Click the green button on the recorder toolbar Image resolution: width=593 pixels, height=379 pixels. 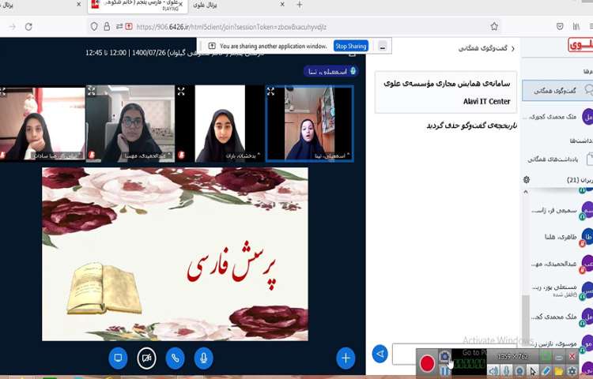pos(546,356)
